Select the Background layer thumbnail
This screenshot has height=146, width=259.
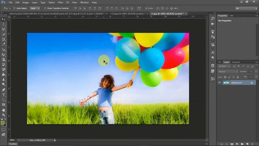pos(226,82)
